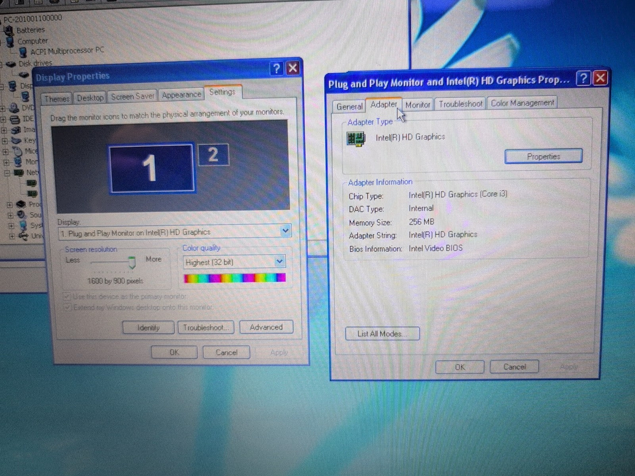Select the IDE controllers category icon

coord(15,119)
